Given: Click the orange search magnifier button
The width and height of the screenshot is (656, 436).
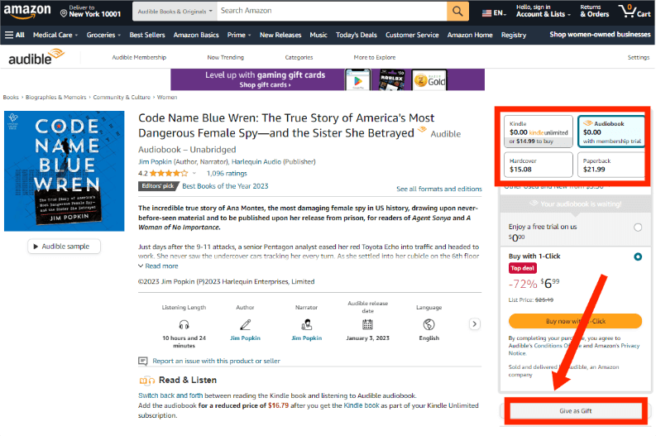Looking at the screenshot, I should (457, 12).
